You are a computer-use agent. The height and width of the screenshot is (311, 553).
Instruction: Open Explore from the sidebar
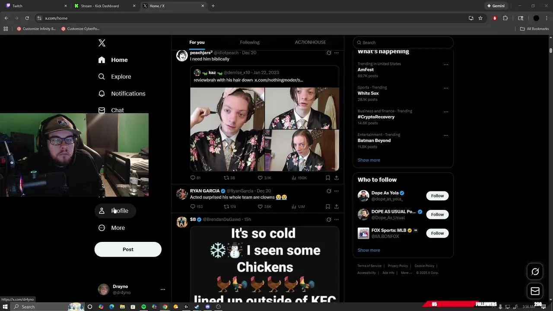[x=115, y=76]
